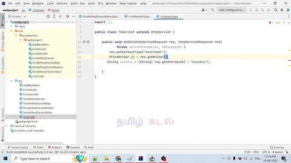Open editor tabs more options menu

point(288,16)
